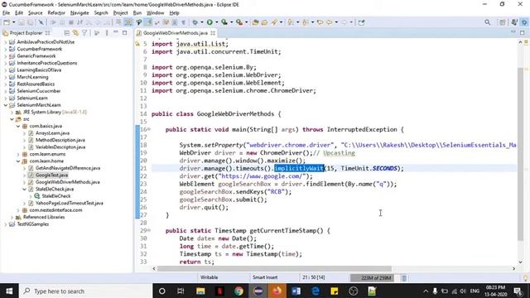The width and height of the screenshot is (530, 298).
Task: Click the Open Perspective icon
Action: (x=503, y=22)
